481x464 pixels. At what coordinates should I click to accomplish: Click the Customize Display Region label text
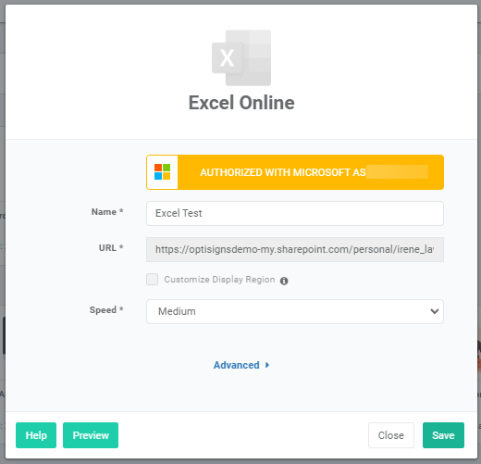(x=219, y=280)
